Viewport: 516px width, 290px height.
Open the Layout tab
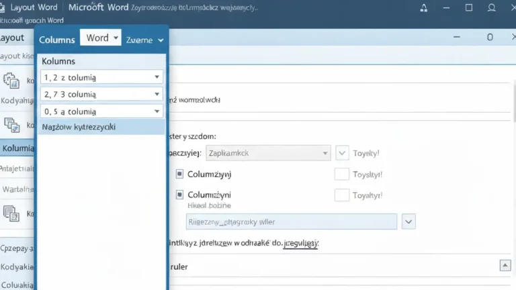click(12, 38)
